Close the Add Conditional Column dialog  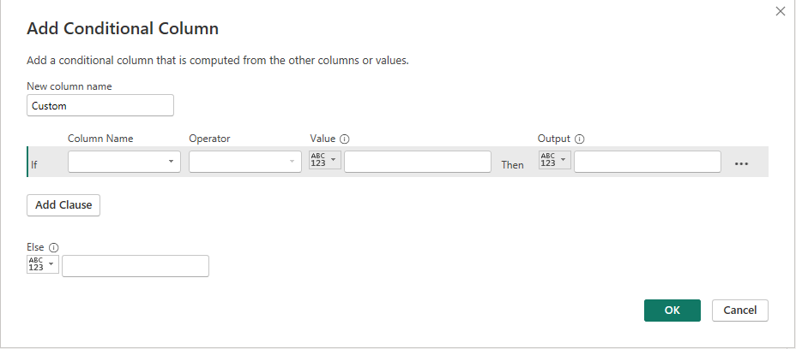point(780,12)
